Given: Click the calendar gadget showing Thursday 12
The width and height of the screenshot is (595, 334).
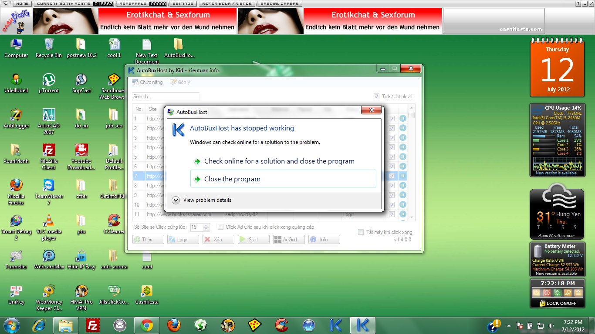Looking at the screenshot, I should tap(558, 68).
